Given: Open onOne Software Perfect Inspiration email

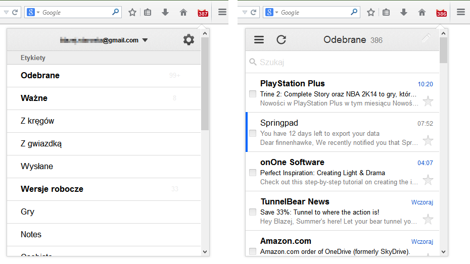Looking at the screenshot, I should pos(342,172).
